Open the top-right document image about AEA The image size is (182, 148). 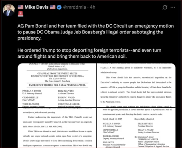pyautogui.click(x=136, y=85)
